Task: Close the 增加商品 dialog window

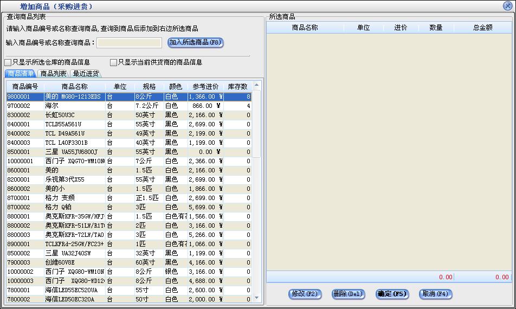Action: click(x=507, y=5)
